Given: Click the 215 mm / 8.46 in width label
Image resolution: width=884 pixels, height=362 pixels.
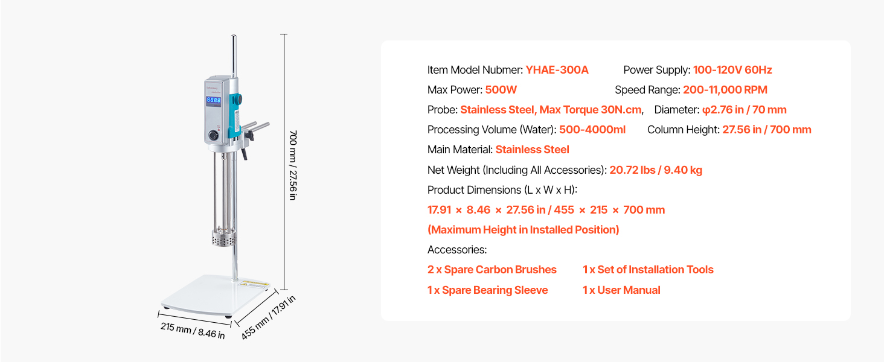Looking at the screenshot, I should pyautogui.click(x=192, y=330).
